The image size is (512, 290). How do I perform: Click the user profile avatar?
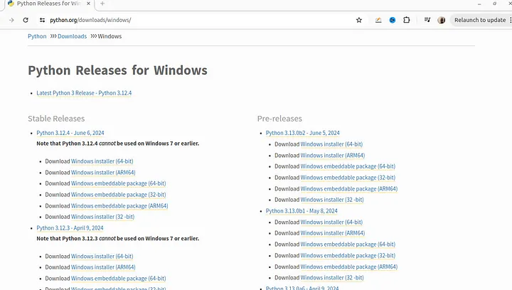pyautogui.click(x=442, y=20)
